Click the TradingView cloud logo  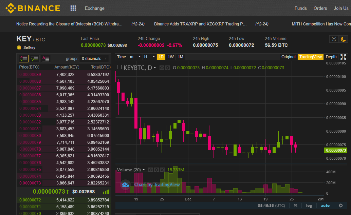pos(125,185)
